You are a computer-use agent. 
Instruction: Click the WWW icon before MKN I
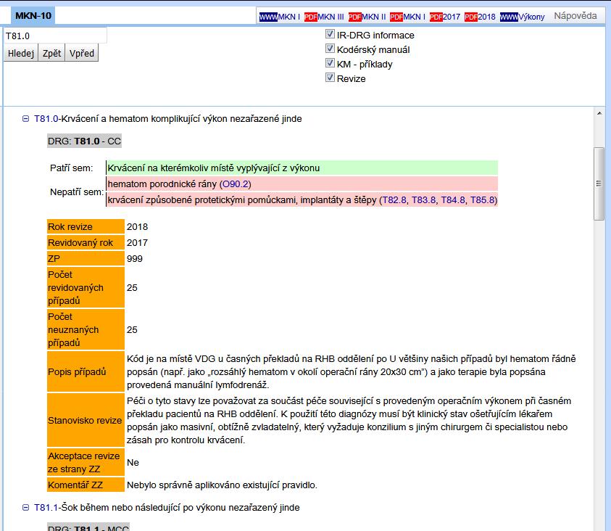click(x=268, y=17)
